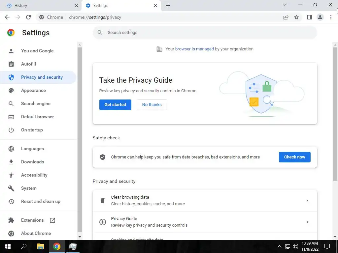Open the Windows Start menu
The width and height of the screenshot is (338, 253).
8,246
